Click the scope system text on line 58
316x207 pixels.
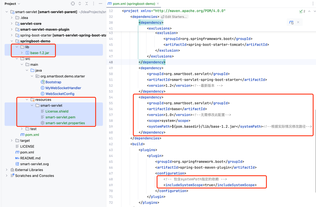[168, 121]
